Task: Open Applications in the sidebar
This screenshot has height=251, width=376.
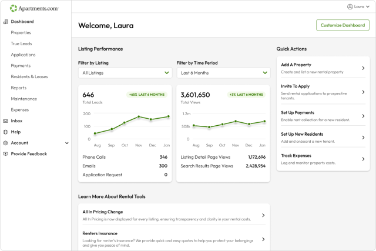Action: [23, 55]
